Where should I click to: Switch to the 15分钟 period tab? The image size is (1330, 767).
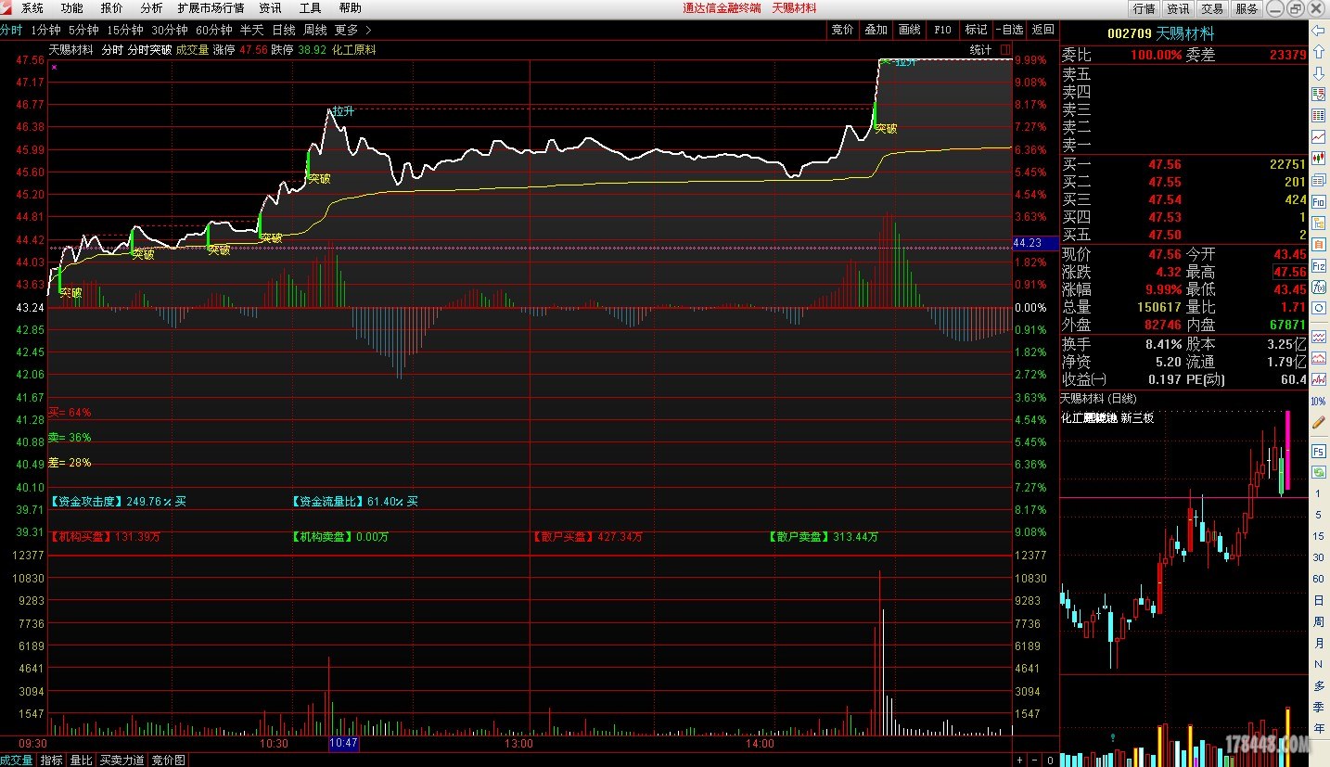coord(125,30)
